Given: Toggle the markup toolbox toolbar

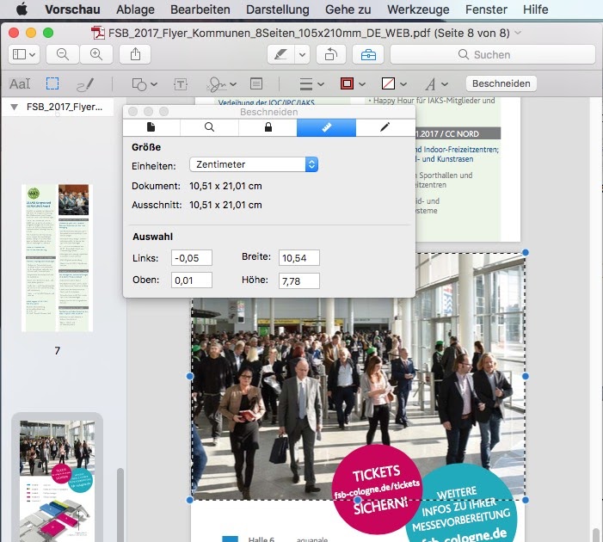Looking at the screenshot, I should [368, 54].
